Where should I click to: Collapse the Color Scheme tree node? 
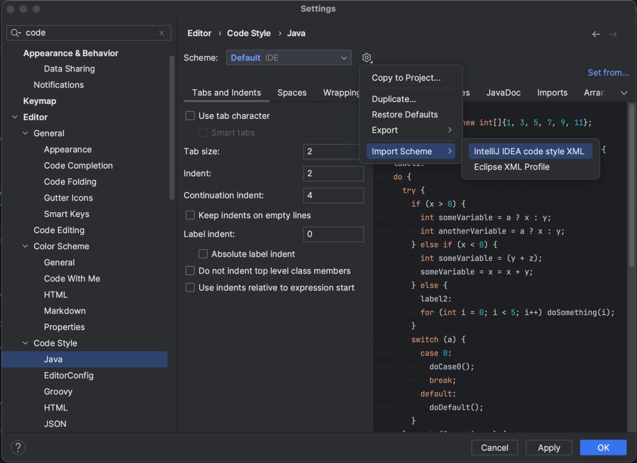(25, 246)
